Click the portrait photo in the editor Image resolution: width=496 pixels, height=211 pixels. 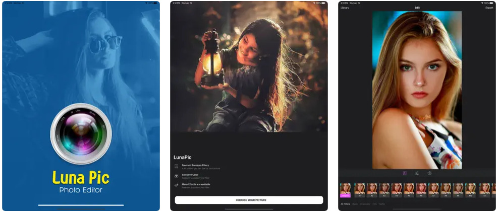(417, 90)
